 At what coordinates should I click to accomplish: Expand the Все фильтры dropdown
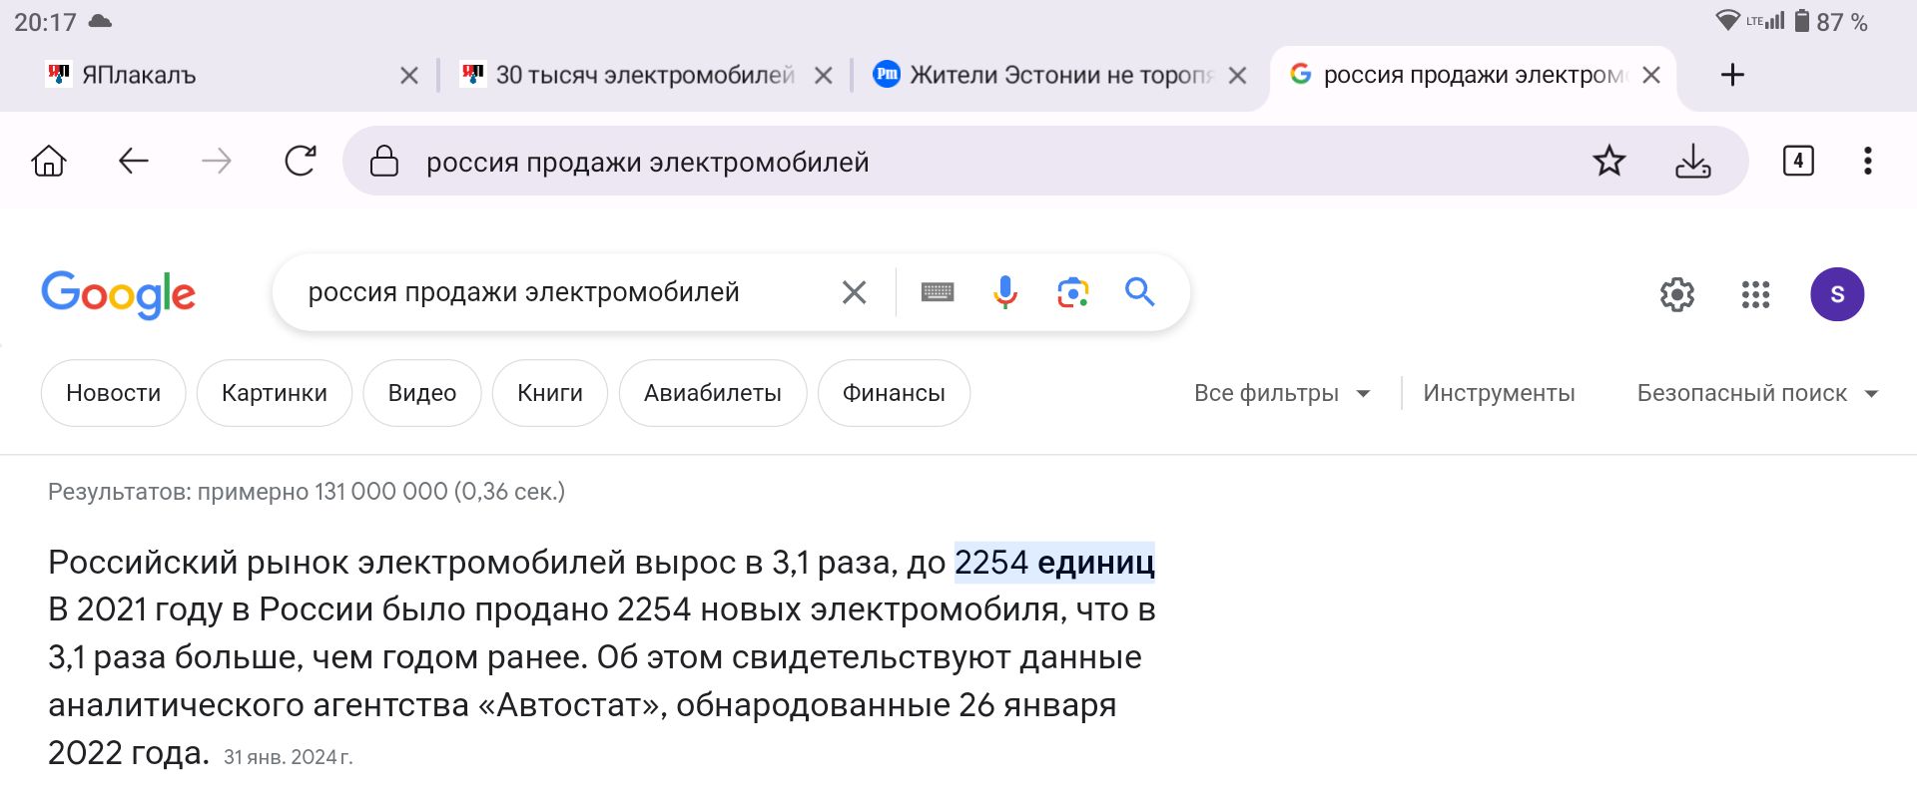[1282, 393]
